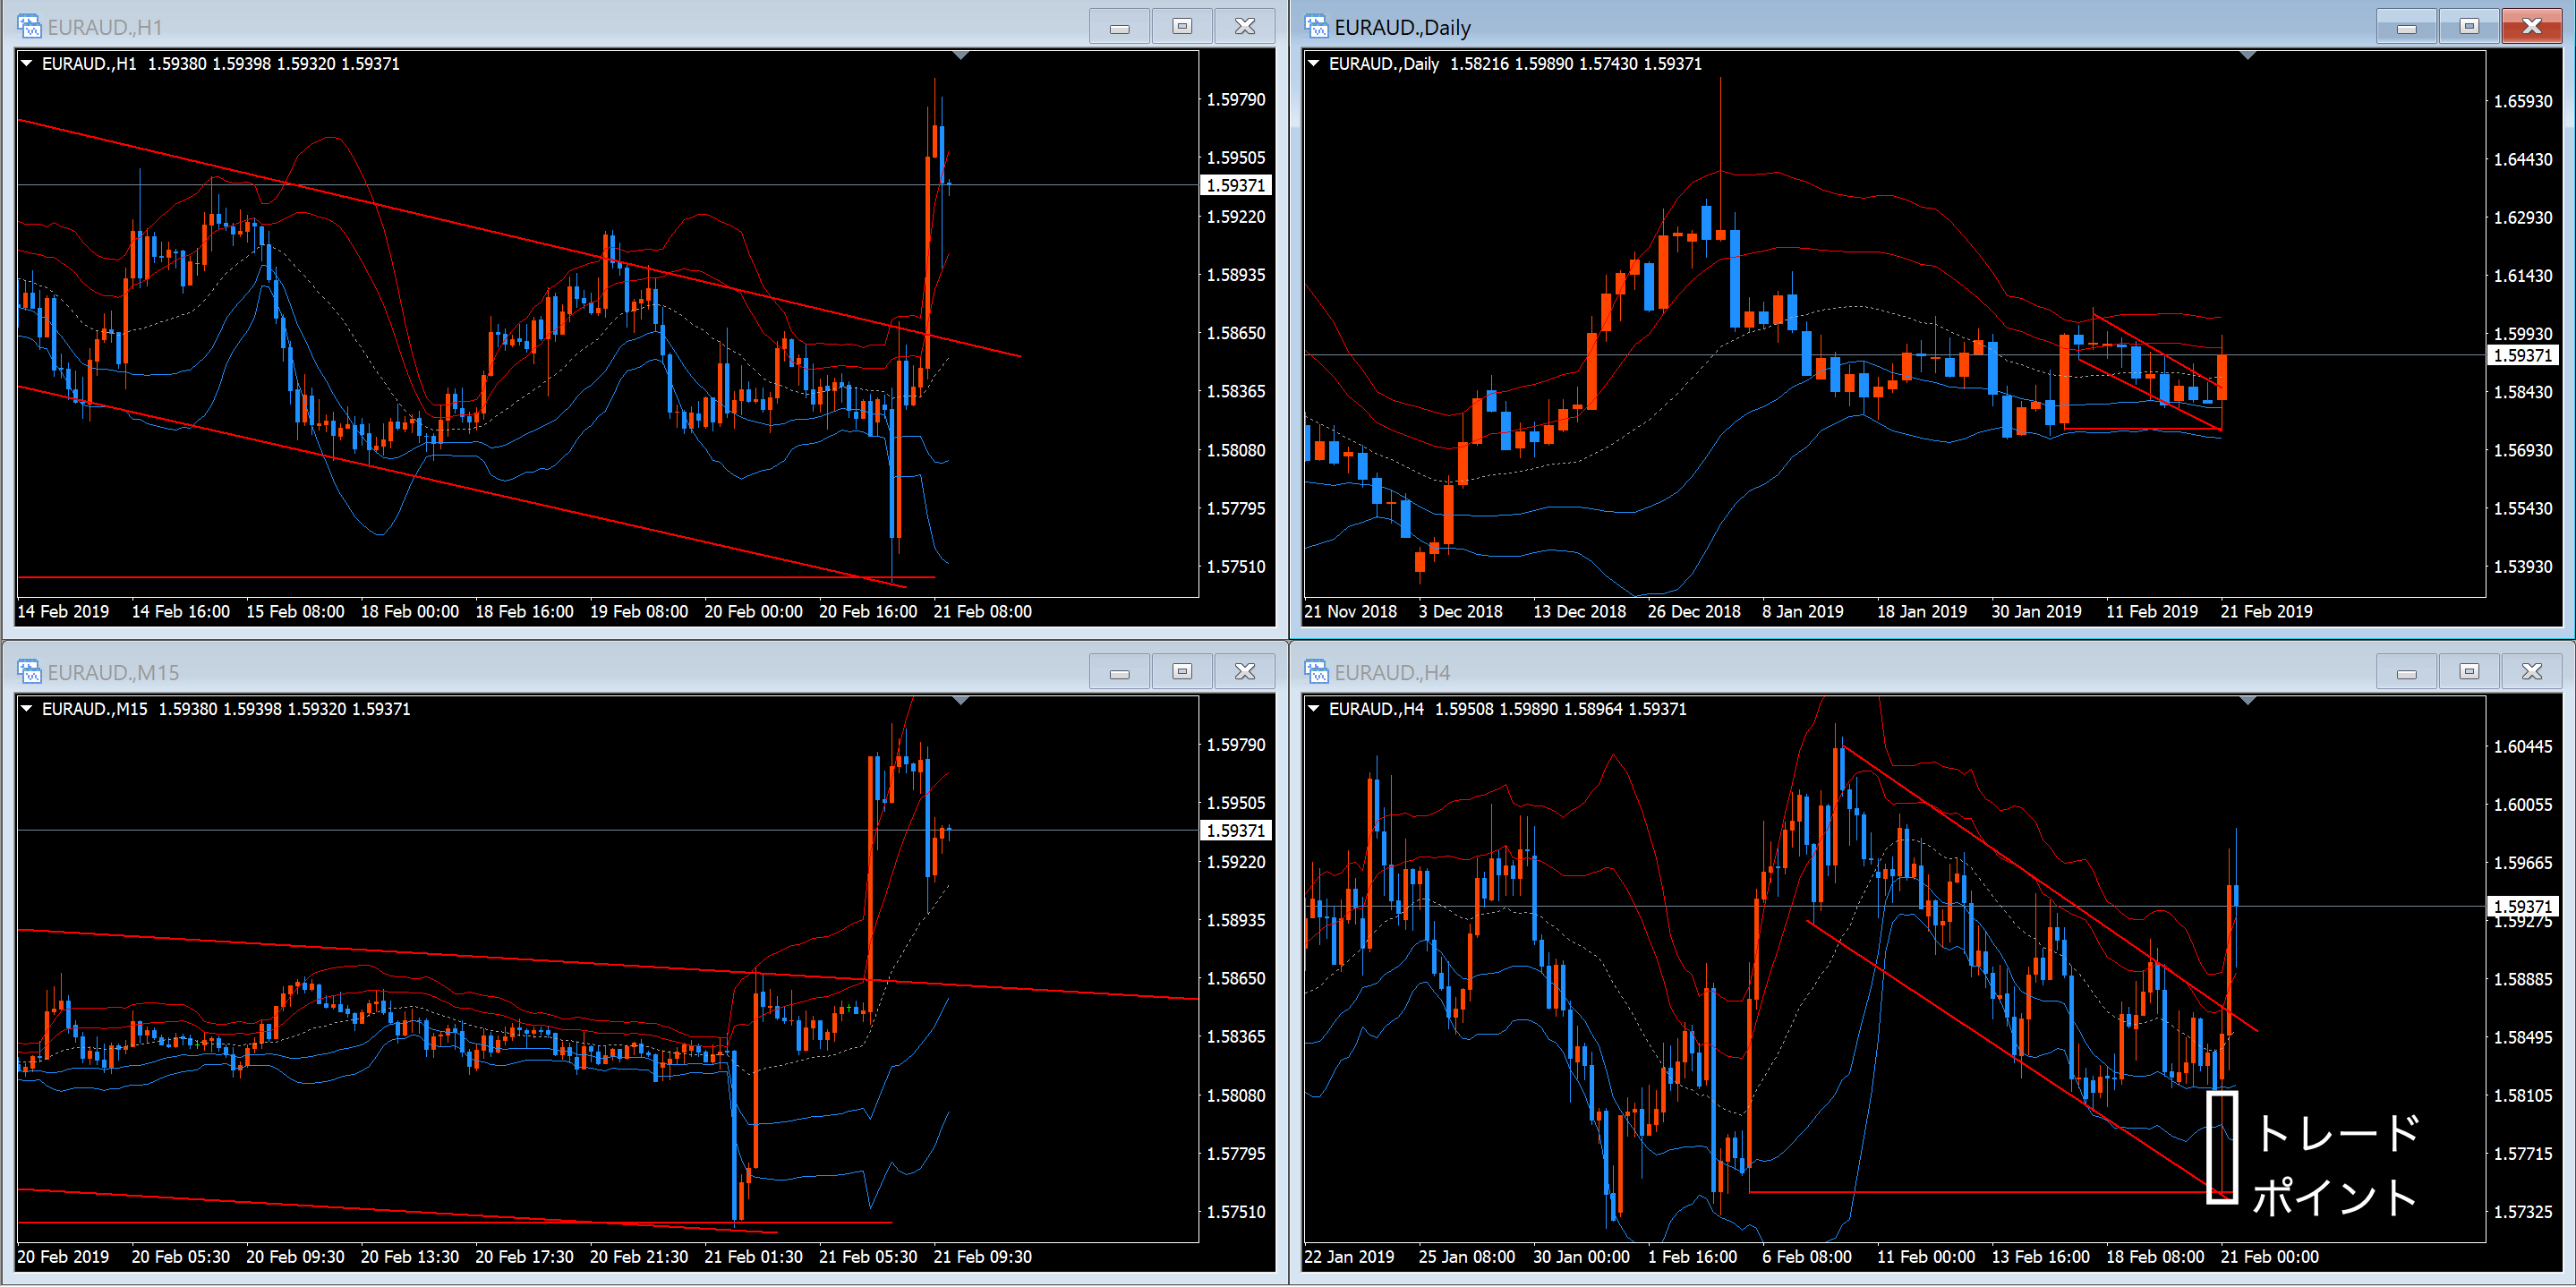
Task: Click chart shift marker on H4 chart
Action: pyautogui.click(x=2248, y=701)
